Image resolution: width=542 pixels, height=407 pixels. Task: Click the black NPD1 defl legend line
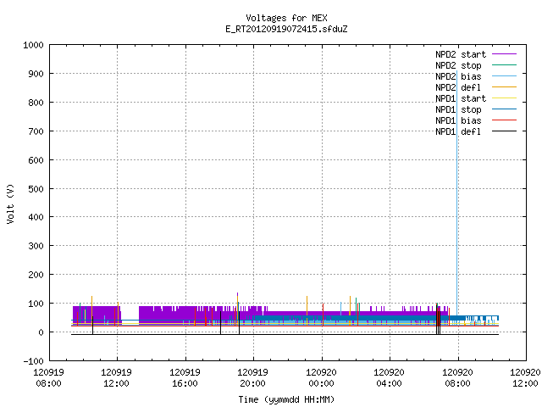click(x=504, y=131)
